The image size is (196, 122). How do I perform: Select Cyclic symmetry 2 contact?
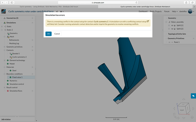click(19, 57)
